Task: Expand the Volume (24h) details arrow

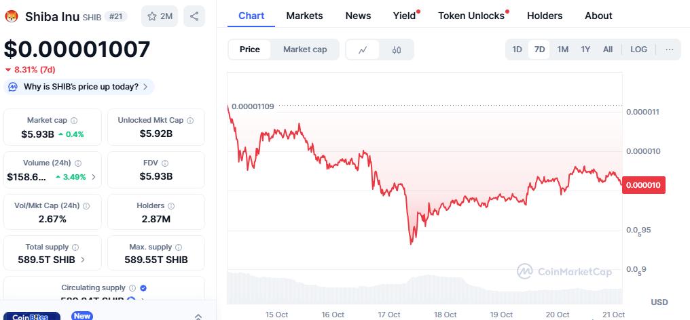Action: click(x=94, y=177)
